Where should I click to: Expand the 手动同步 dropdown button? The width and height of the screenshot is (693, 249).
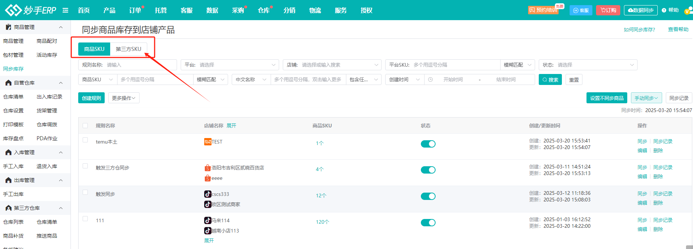[646, 98]
